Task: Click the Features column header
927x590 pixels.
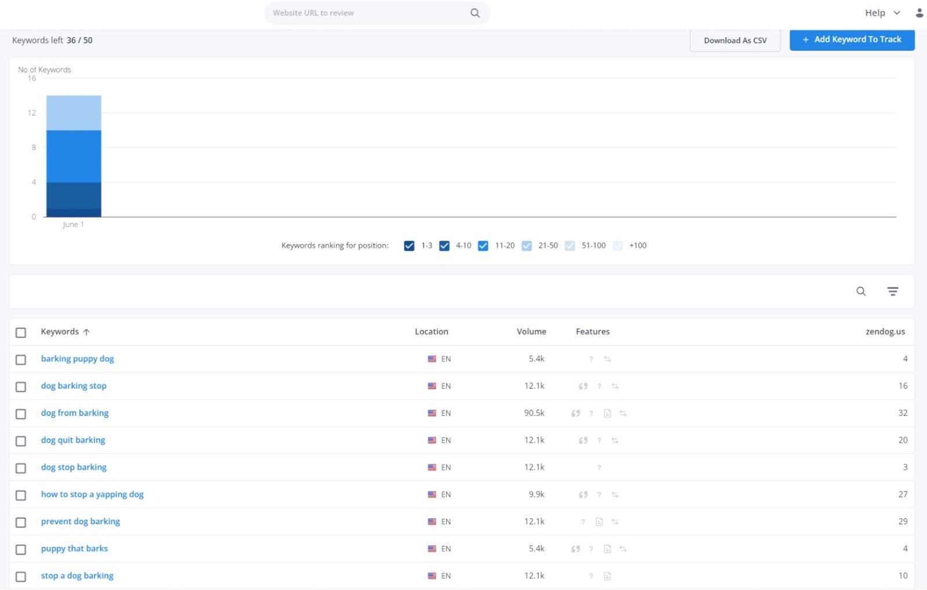Action: pos(593,332)
